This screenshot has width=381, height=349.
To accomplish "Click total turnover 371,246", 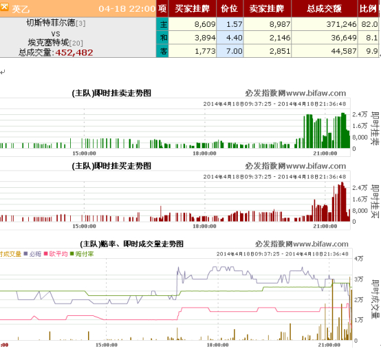I will tap(341, 24).
